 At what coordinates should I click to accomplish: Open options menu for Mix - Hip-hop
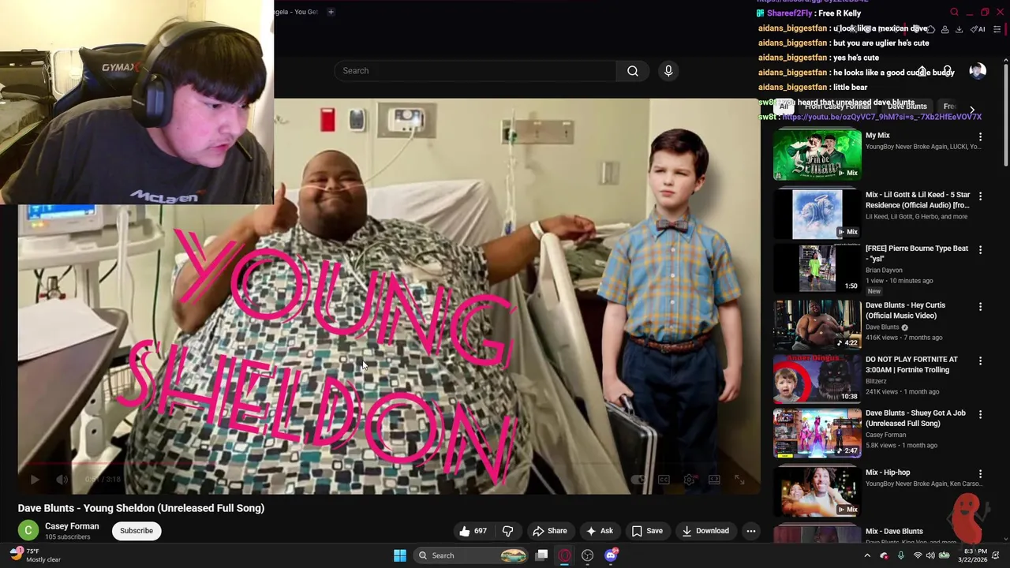point(980,473)
